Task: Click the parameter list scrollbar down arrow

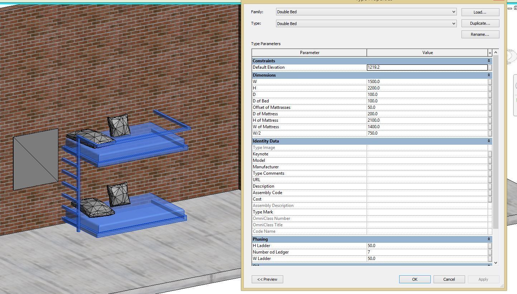Action: tap(495, 262)
